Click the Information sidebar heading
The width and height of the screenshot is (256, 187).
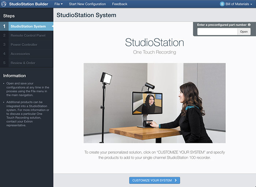tap(15, 76)
